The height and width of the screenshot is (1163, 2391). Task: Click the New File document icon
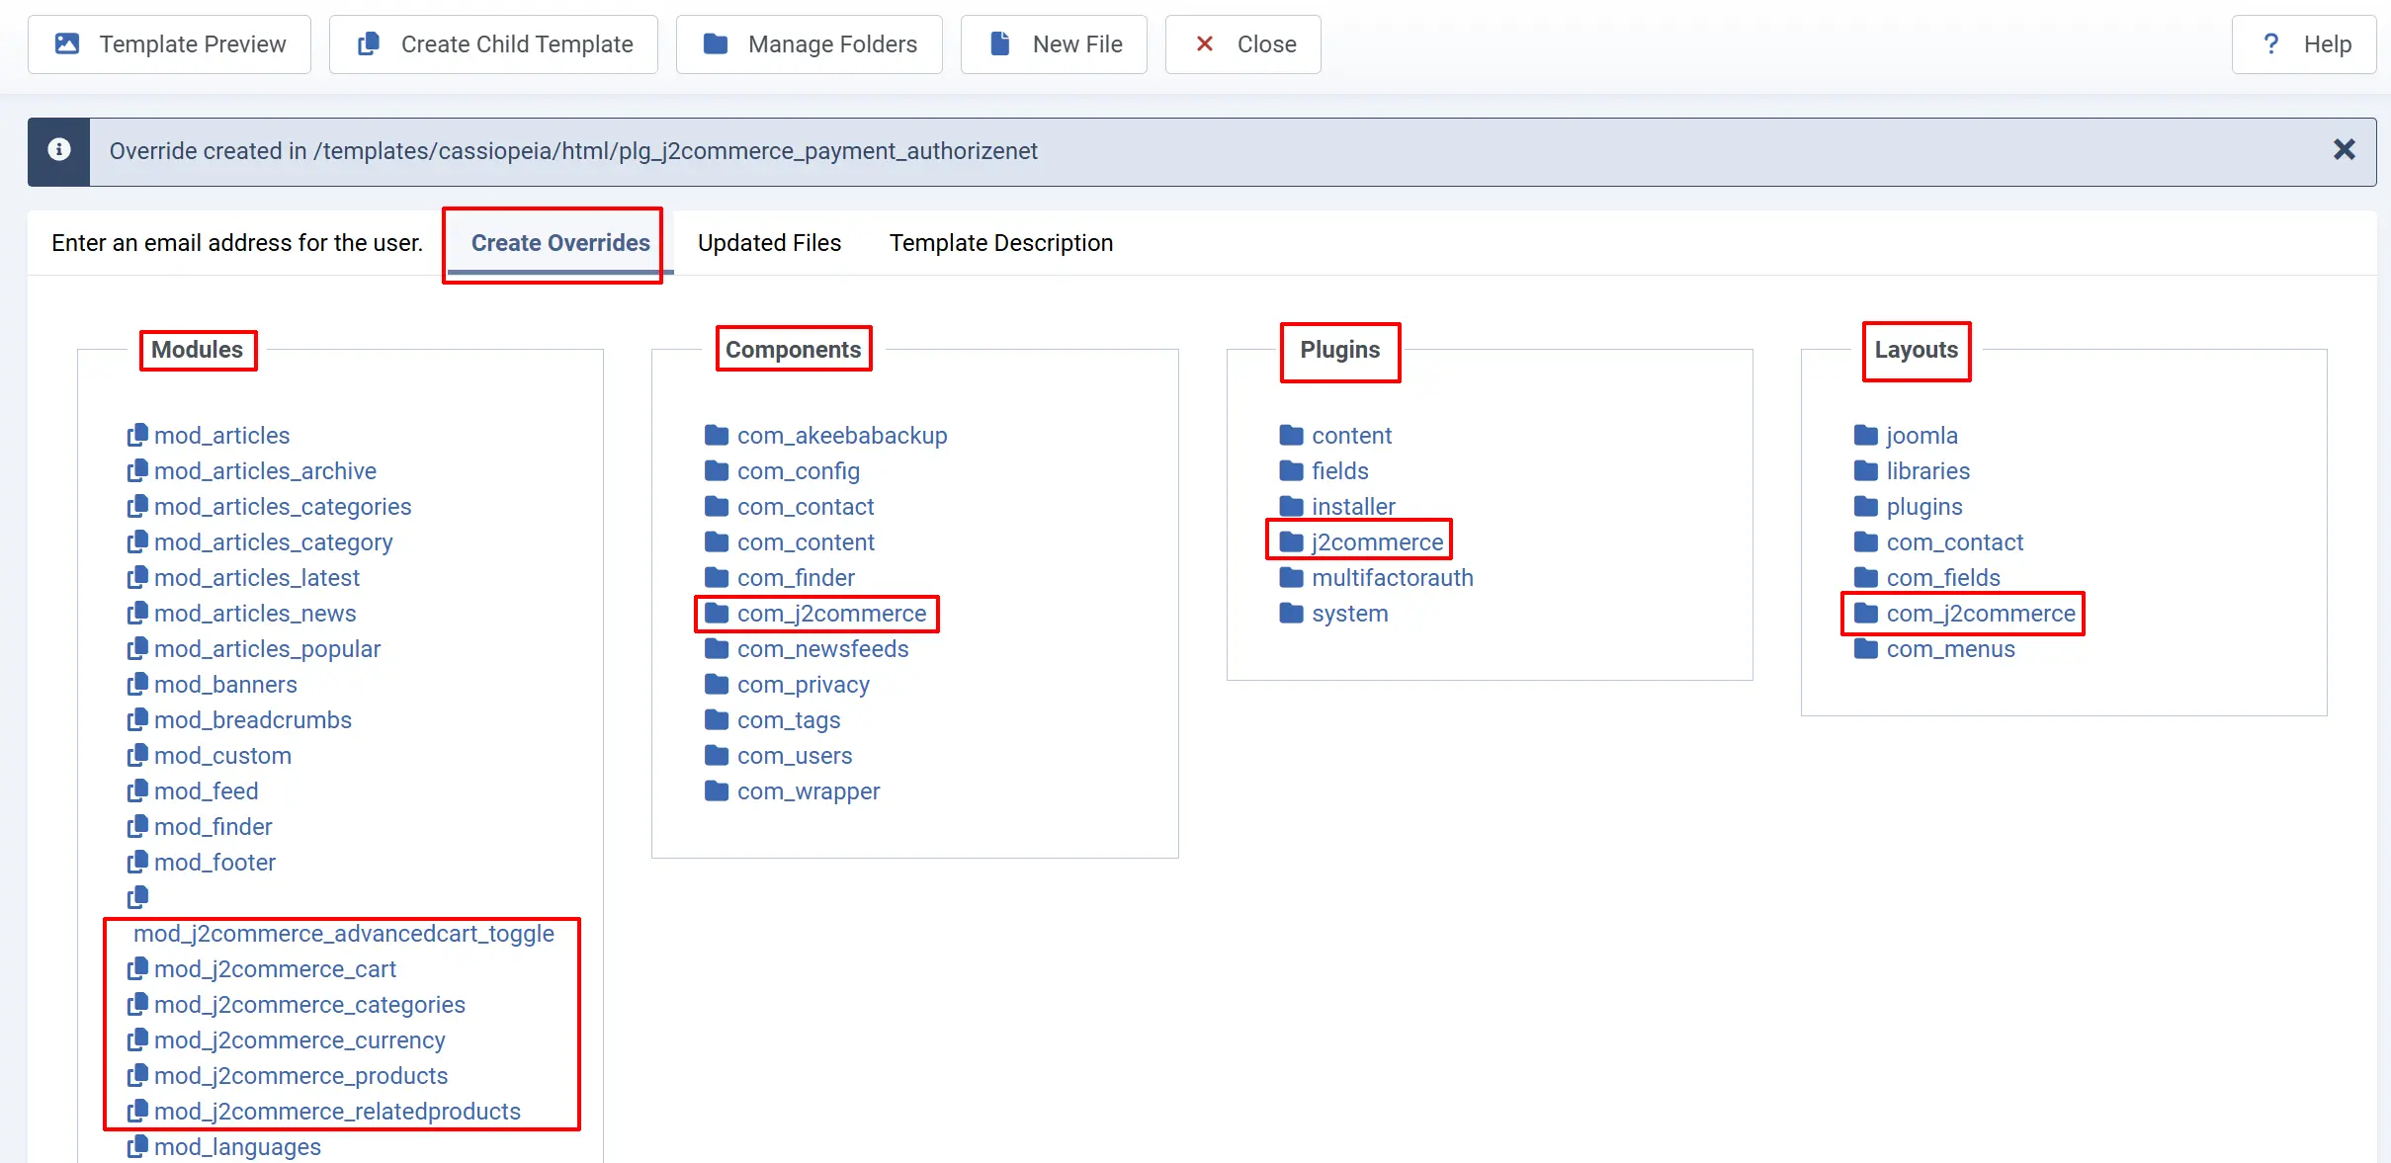1000,43
